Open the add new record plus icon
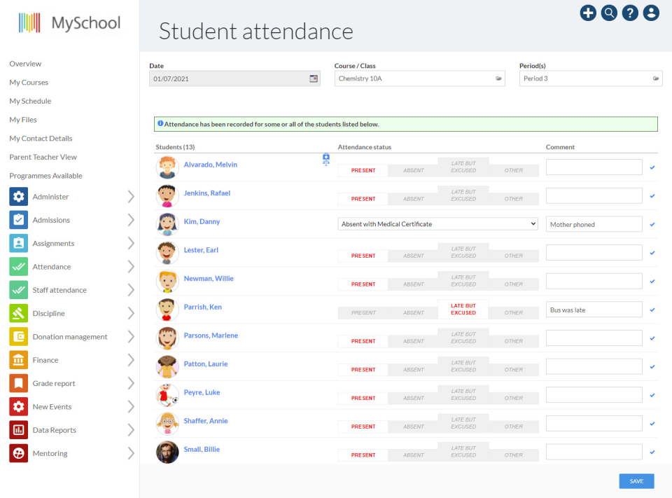 [x=588, y=13]
